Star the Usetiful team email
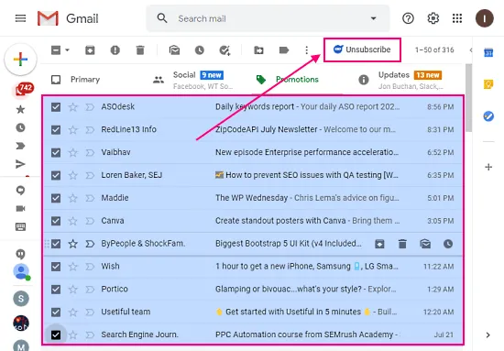504x351 pixels. [x=73, y=313]
